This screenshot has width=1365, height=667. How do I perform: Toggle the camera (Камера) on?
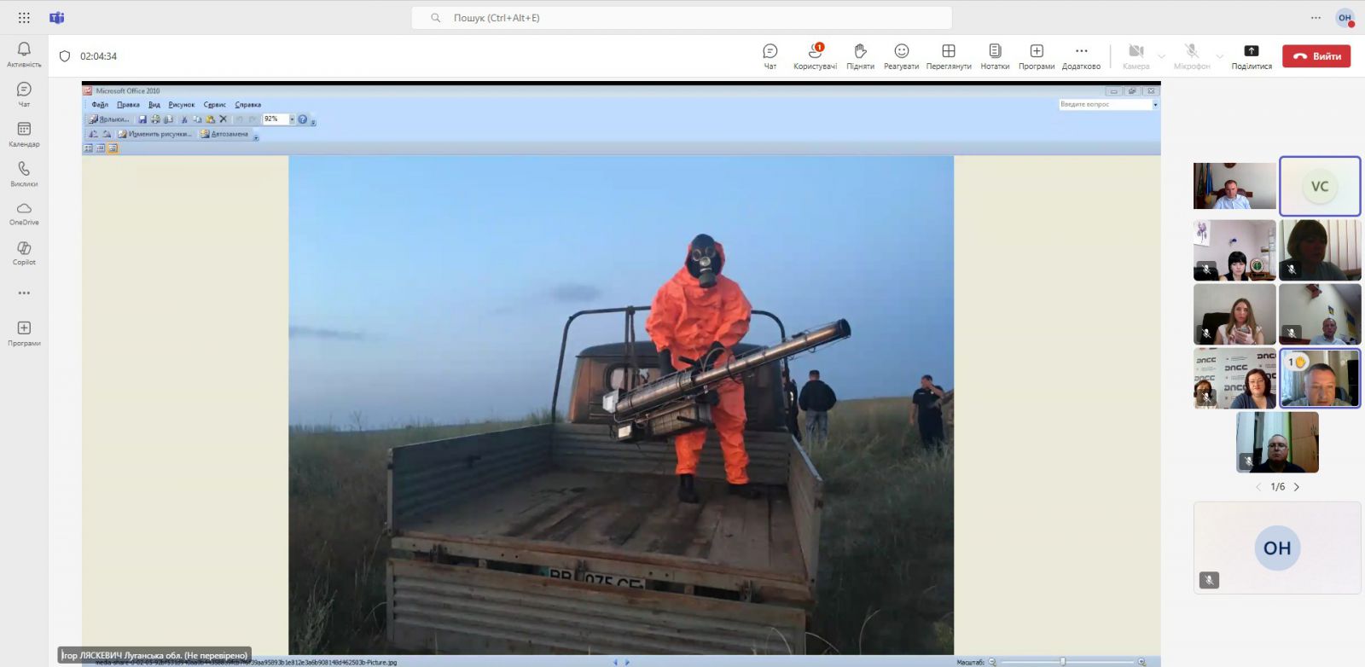[1136, 55]
